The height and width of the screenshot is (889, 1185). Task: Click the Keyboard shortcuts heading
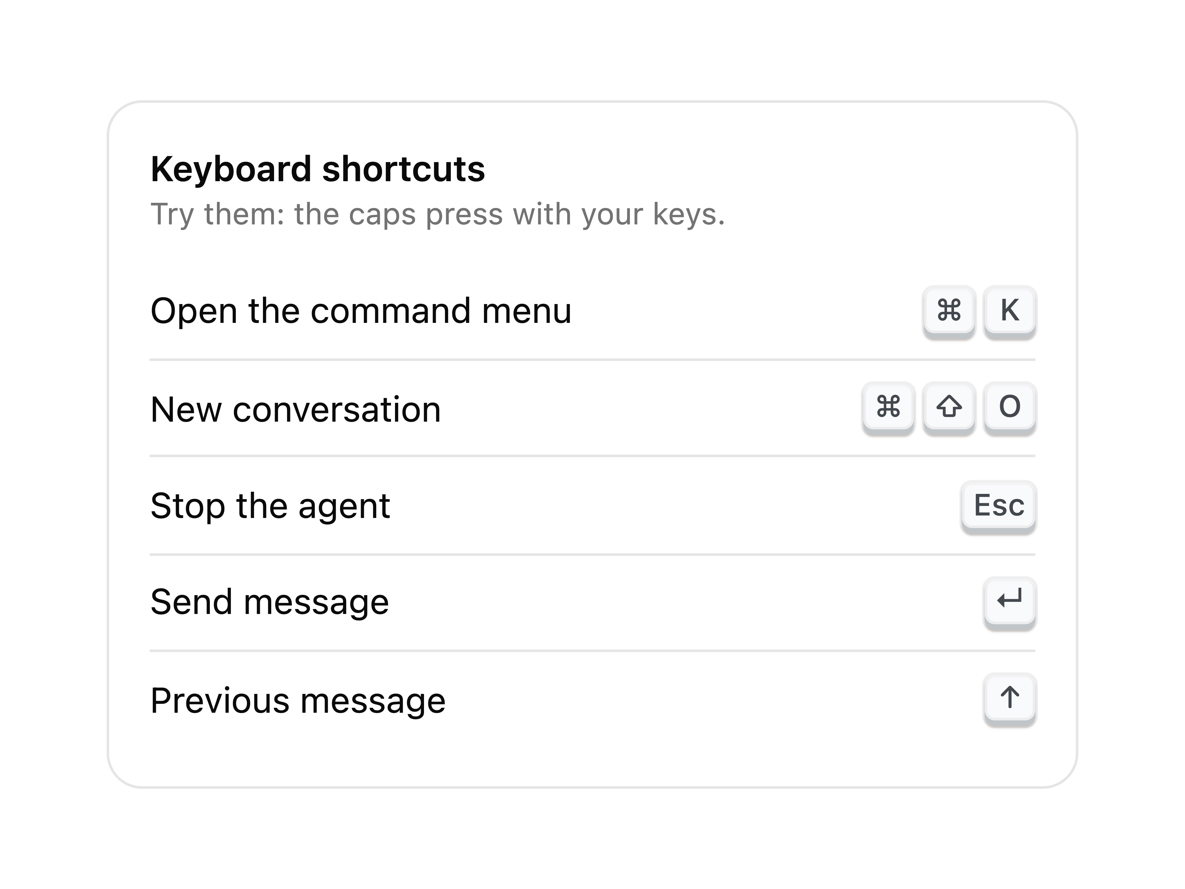318,169
